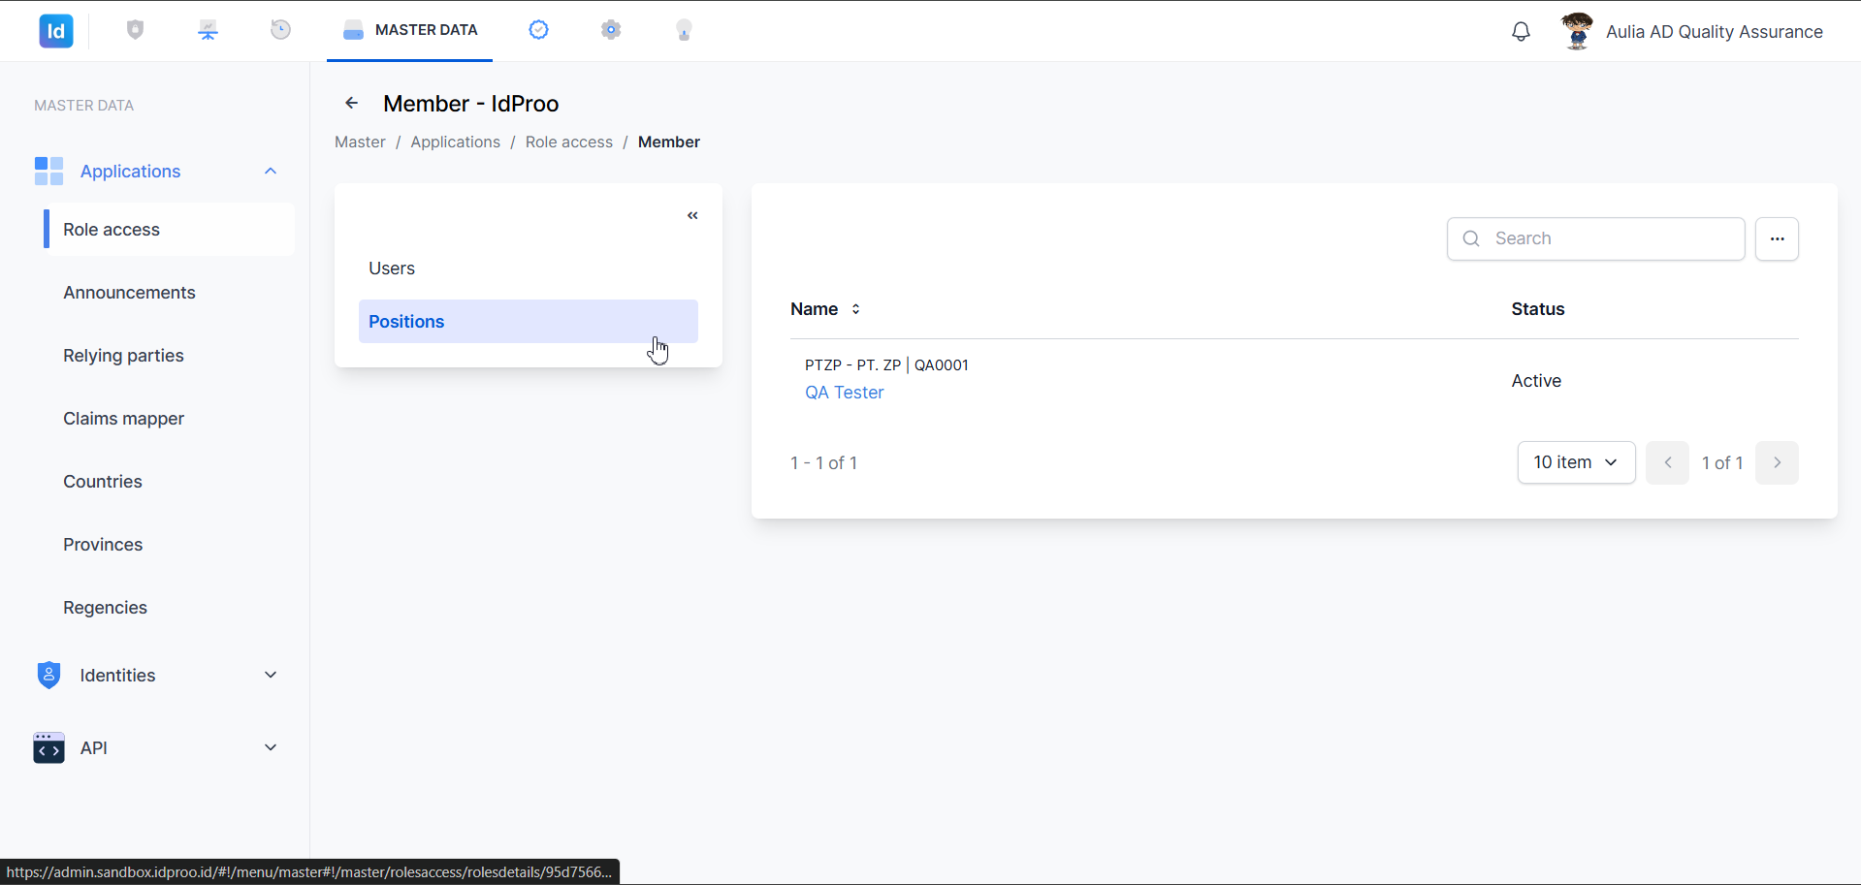Go to next page arrow
This screenshot has width=1861, height=885.
[x=1777, y=462]
